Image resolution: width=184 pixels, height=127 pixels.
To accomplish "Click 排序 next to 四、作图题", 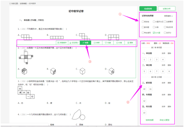I will [x=164, y=95].
